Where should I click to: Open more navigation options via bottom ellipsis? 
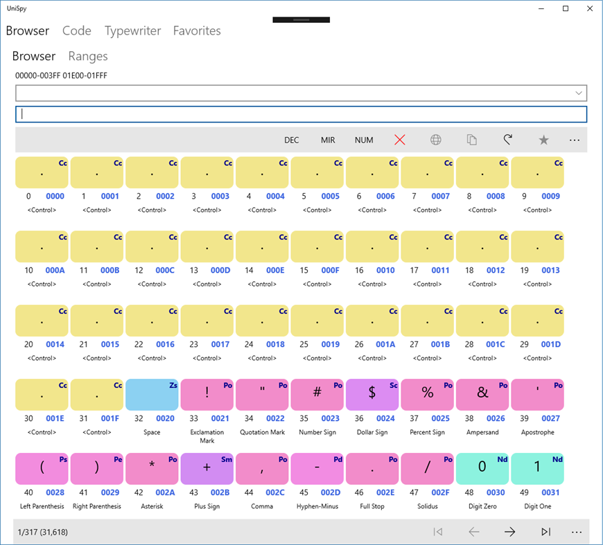coord(577,532)
